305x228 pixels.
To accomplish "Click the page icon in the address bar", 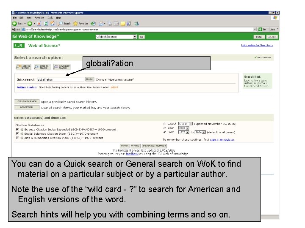I will click(24, 30).
